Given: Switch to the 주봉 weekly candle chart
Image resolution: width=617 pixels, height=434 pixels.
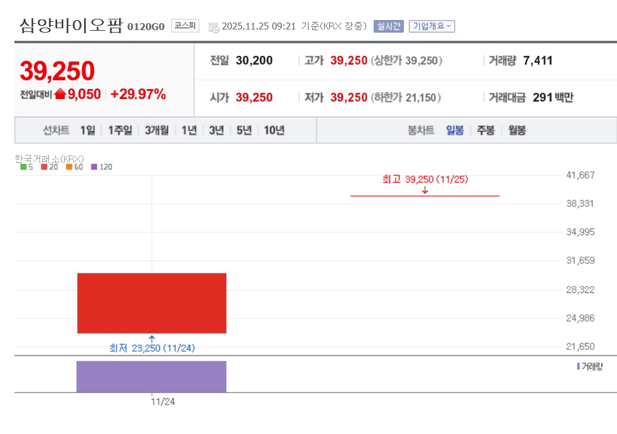Looking at the screenshot, I should [x=485, y=130].
